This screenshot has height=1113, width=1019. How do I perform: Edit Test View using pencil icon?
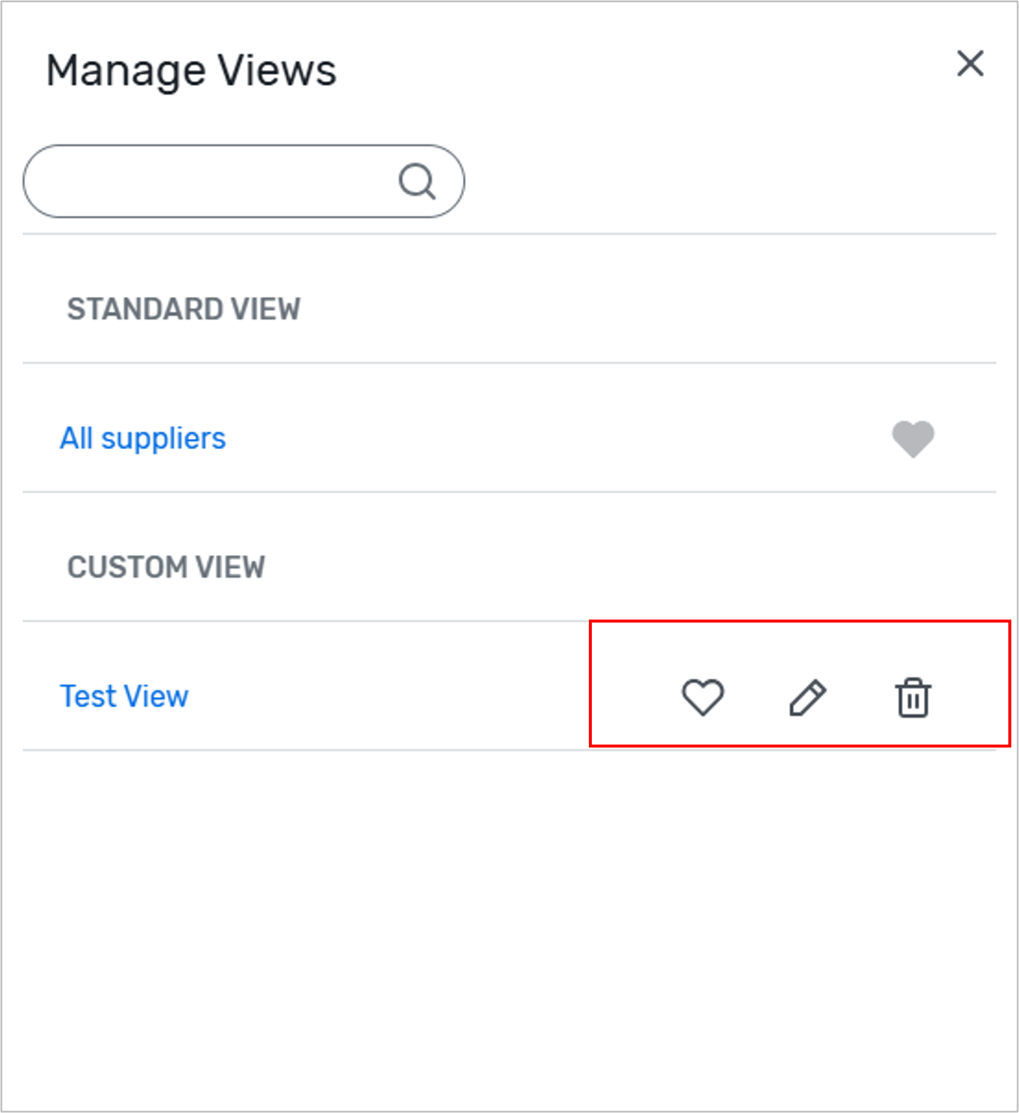[x=807, y=697]
